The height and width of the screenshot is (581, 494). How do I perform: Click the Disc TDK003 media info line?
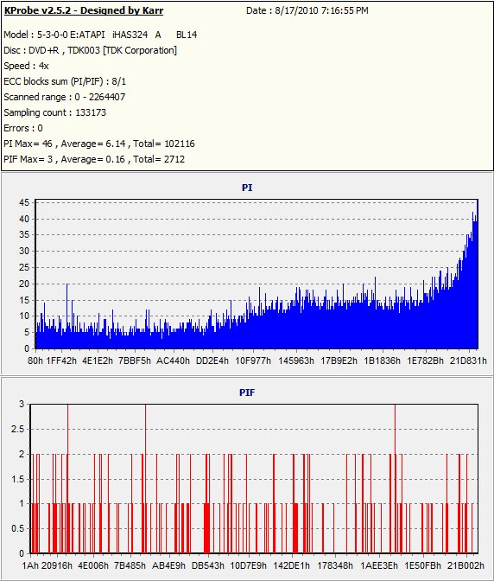click(x=91, y=50)
